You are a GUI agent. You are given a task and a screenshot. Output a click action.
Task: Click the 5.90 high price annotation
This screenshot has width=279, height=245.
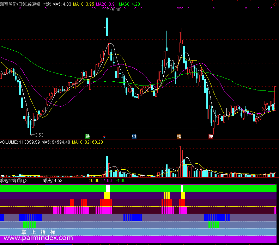116,10
